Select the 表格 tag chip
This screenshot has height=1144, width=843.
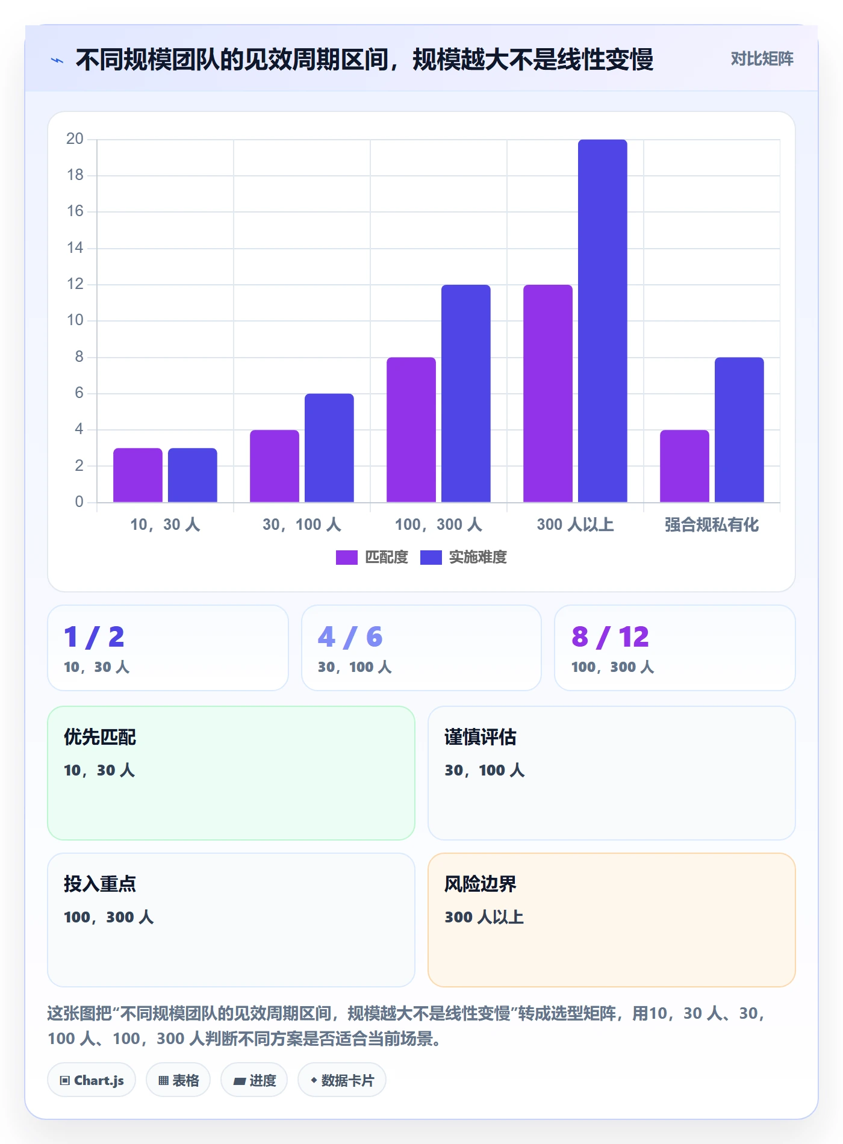click(178, 1080)
